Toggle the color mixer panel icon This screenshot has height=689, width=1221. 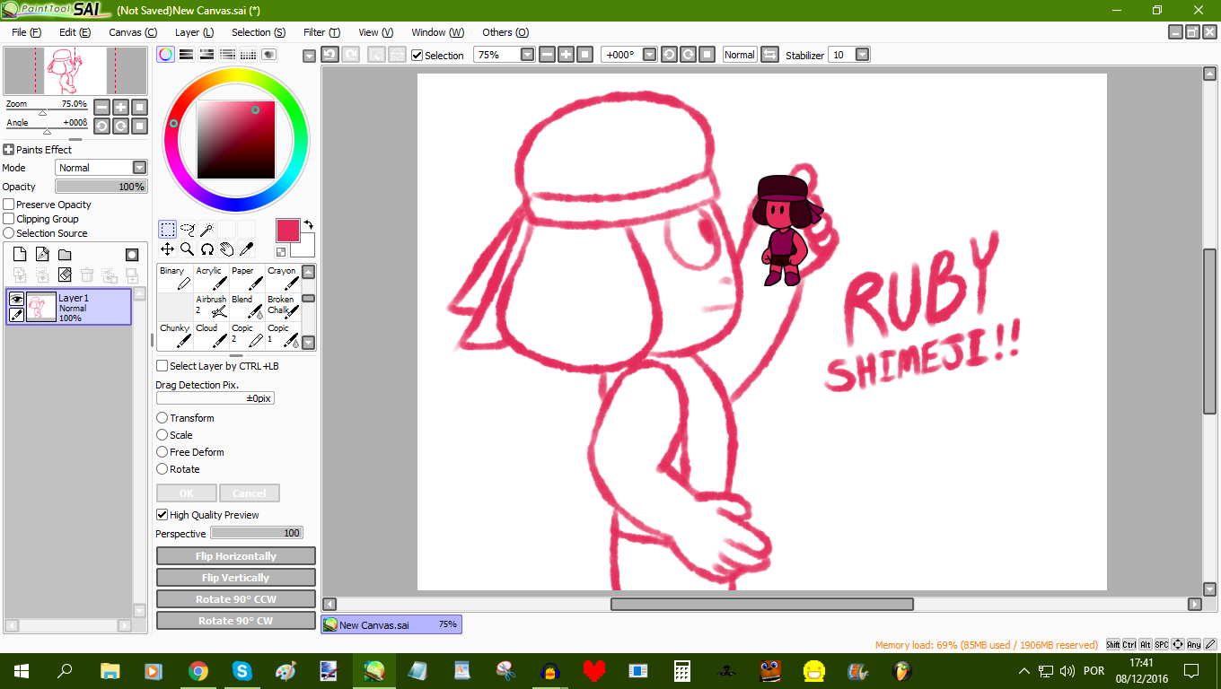[x=227, y=55]
